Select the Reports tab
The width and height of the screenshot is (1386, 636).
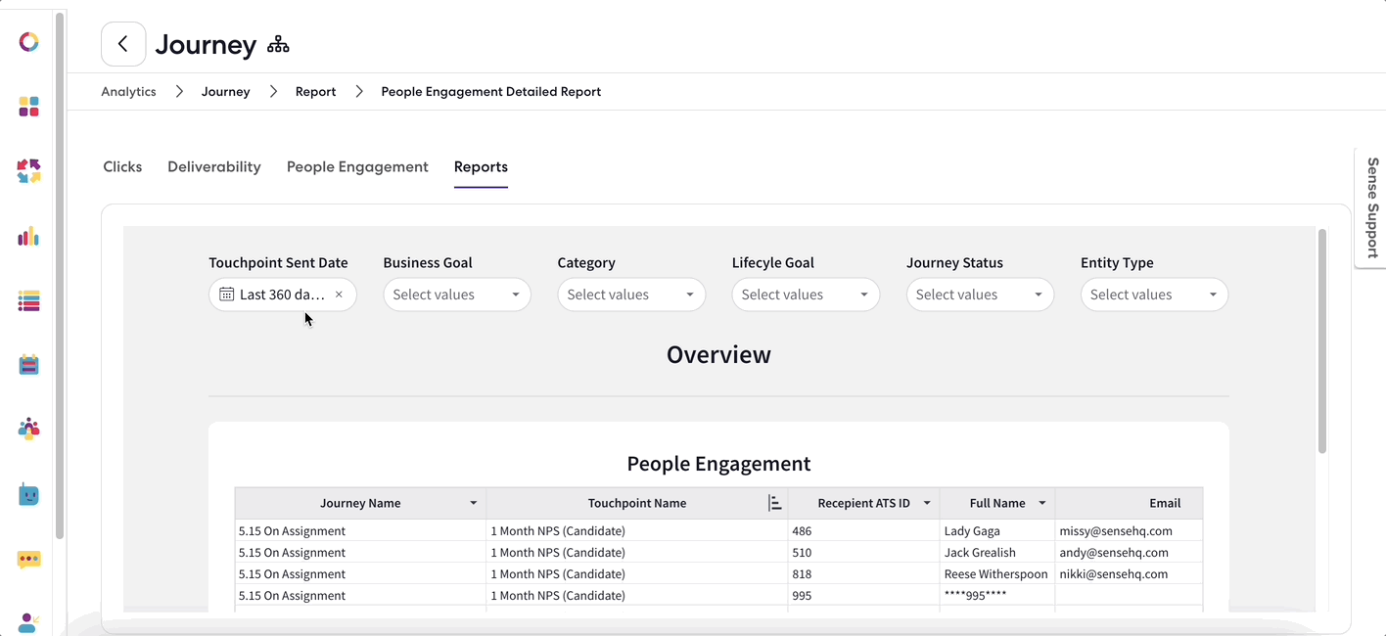click(x=481, y=166)
